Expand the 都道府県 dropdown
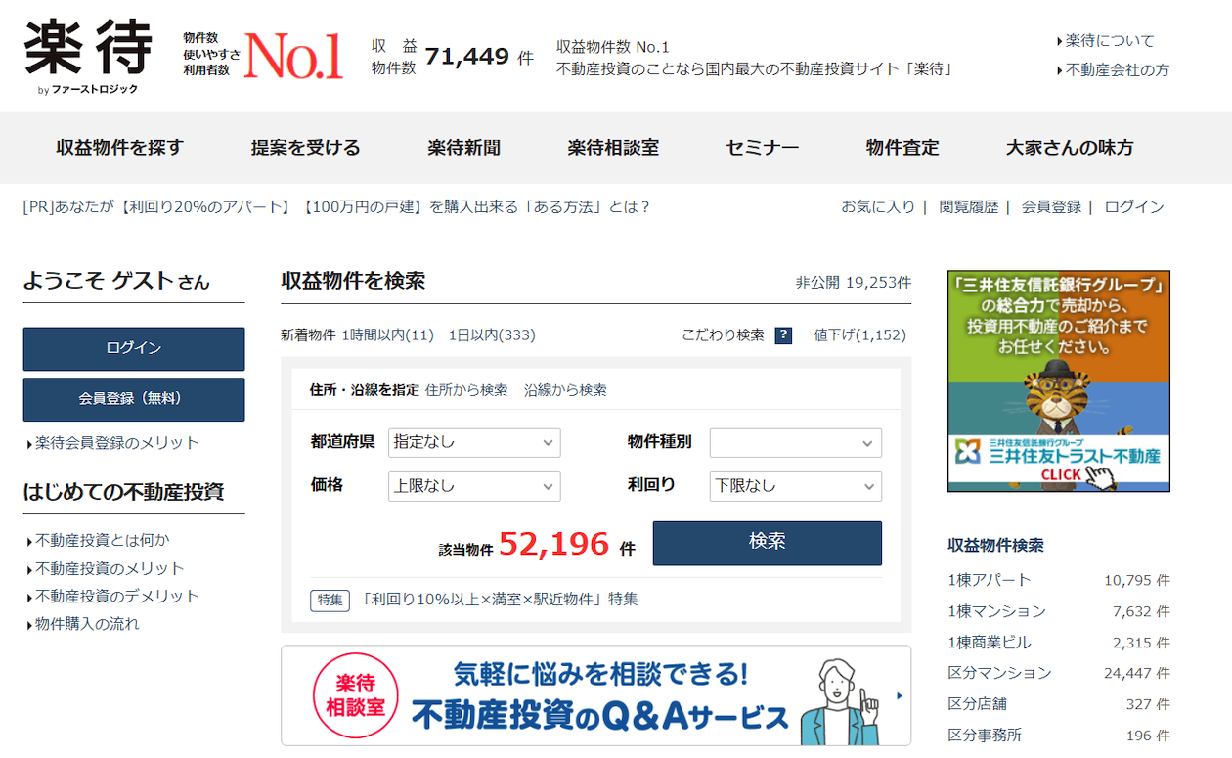 474,443
